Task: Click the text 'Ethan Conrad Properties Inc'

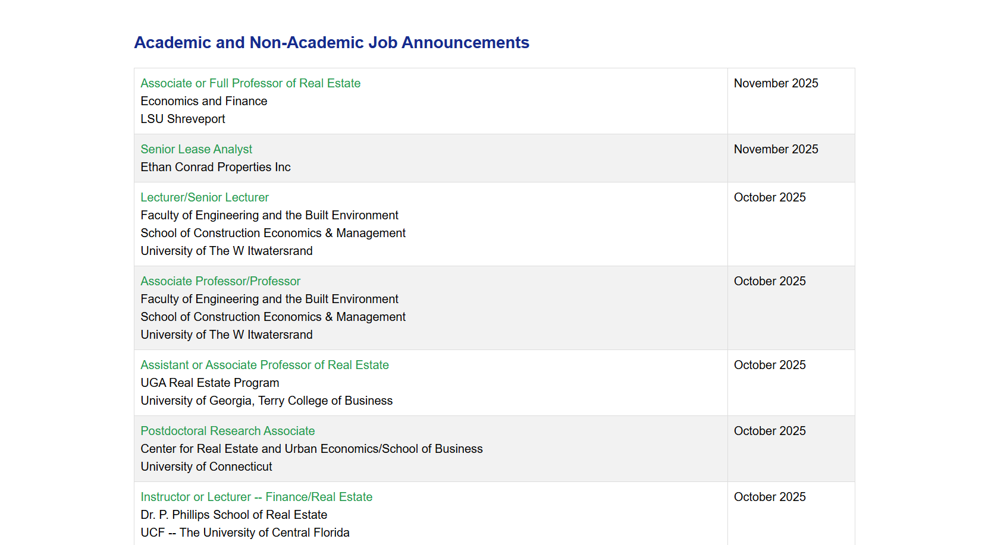Action: [x=215, y=167]
